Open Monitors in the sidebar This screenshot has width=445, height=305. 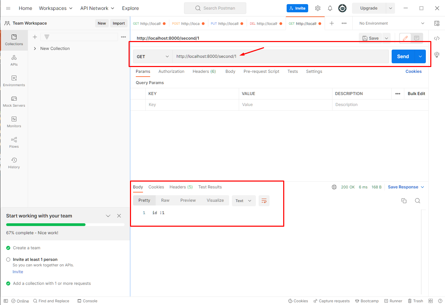(14, 122)
